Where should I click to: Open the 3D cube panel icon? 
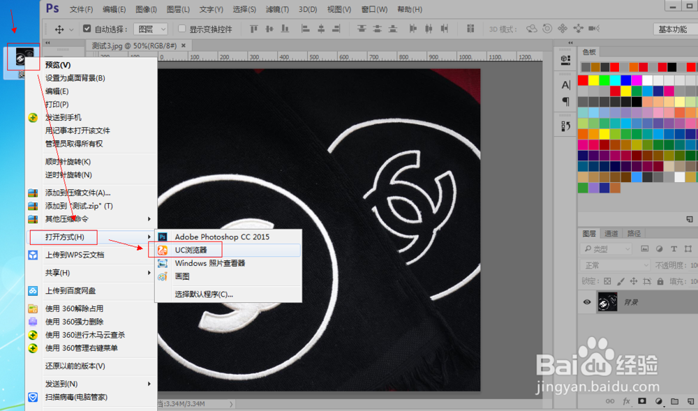click(x=565, y=59)
